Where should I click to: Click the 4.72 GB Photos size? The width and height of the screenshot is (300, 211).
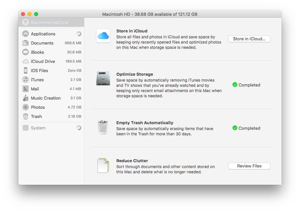(x=75, y=107)
